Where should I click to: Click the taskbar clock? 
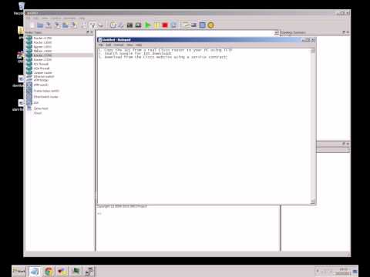(343, 272)
